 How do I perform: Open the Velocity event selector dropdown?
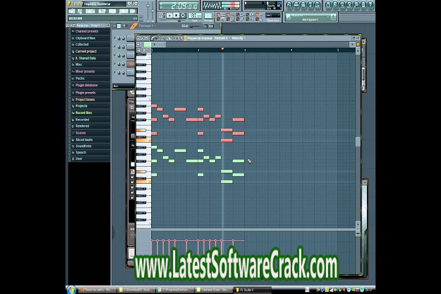238,38
